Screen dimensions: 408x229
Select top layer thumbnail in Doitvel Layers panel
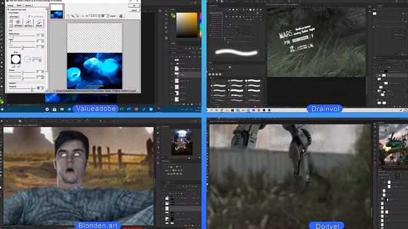(389, 183)
